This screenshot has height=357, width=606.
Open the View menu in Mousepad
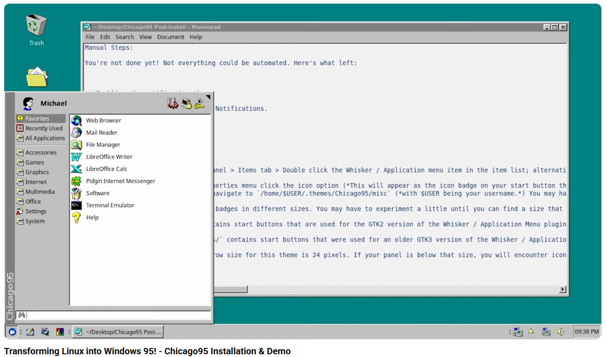(x=146, y=37)
